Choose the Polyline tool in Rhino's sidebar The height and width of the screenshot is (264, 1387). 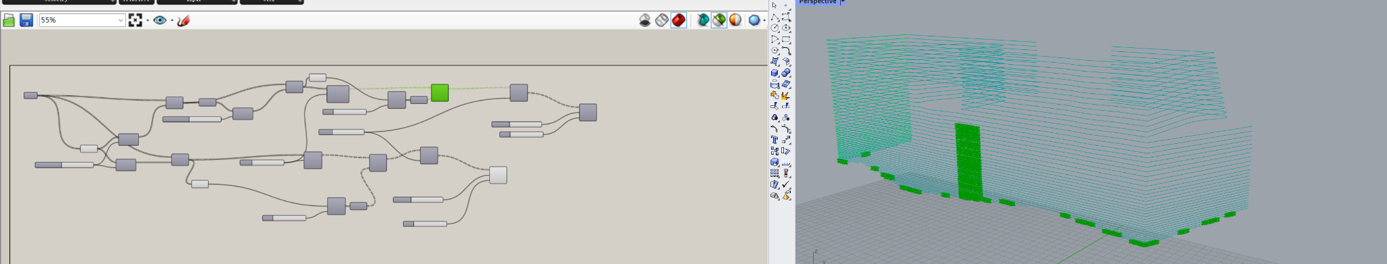coord(774,17)
